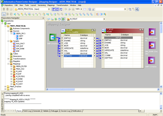Screen dimensions: 163x116
Task: Select the DEPT source under MEEN_SRC1
Action: [21, 36]
